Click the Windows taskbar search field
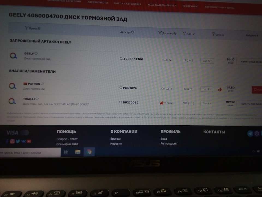The height and width of the screenshot is (197, 262). click(x=30, y=152)
